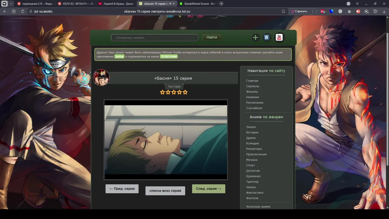Rate the episode one star
This screenshot has height=219, width=389.
[x=162, y=92]
